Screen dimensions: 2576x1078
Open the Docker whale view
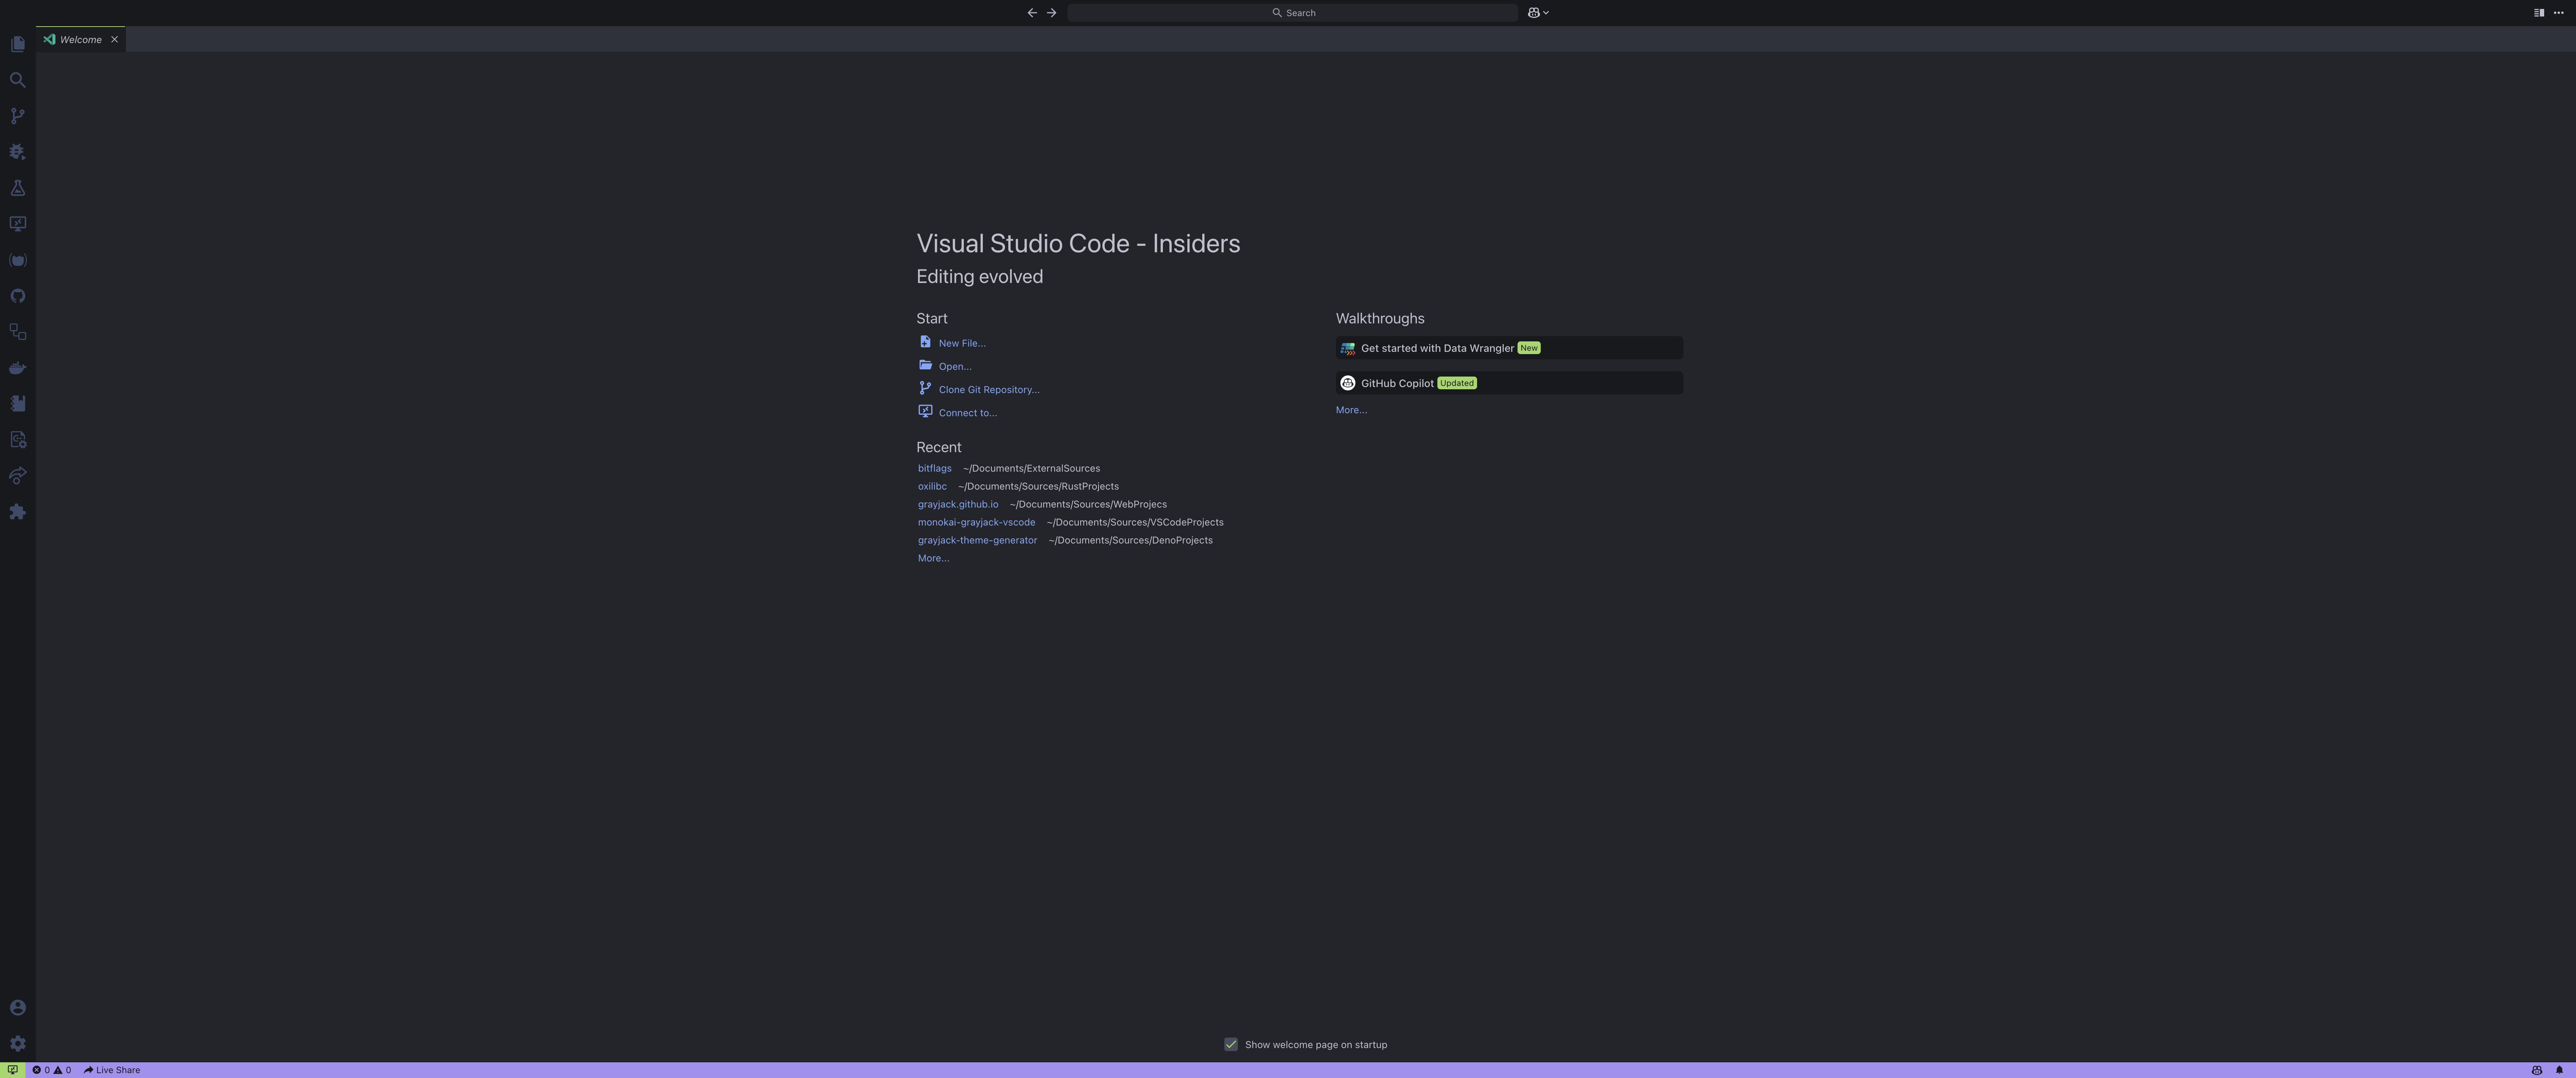pyautogui.click(x=17, y=368)
